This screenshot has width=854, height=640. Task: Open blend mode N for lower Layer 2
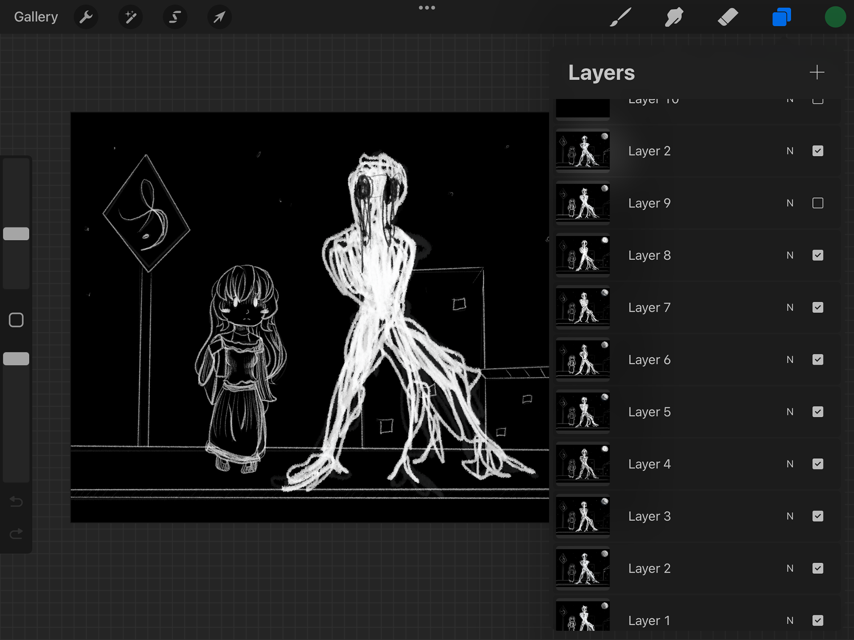790,568
